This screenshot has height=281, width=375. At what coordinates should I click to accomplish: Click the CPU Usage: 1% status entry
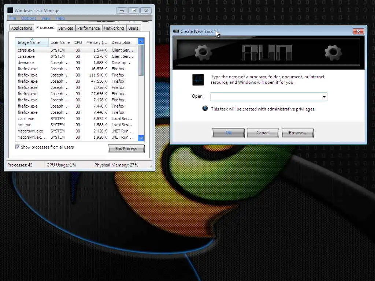point(61,165)
